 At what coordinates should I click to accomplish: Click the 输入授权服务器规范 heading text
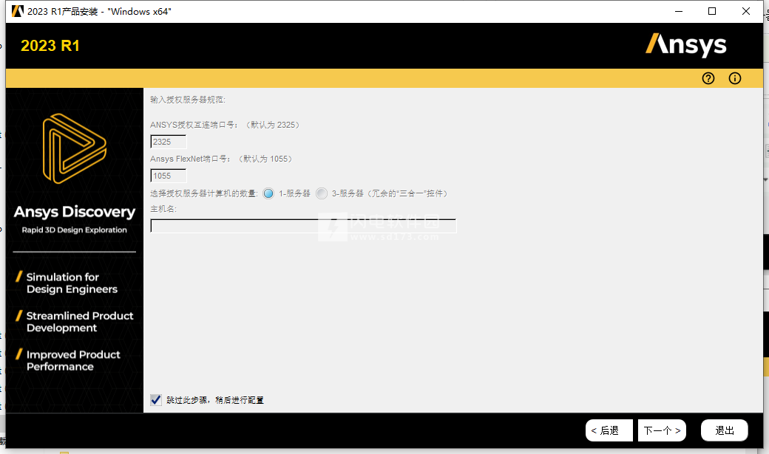[187, 100]
